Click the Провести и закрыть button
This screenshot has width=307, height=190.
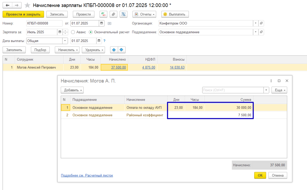coord(23,14)
